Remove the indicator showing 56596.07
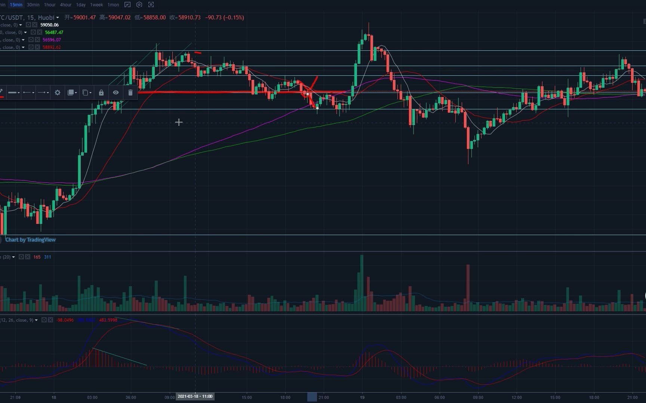 (x=38, y=40)
